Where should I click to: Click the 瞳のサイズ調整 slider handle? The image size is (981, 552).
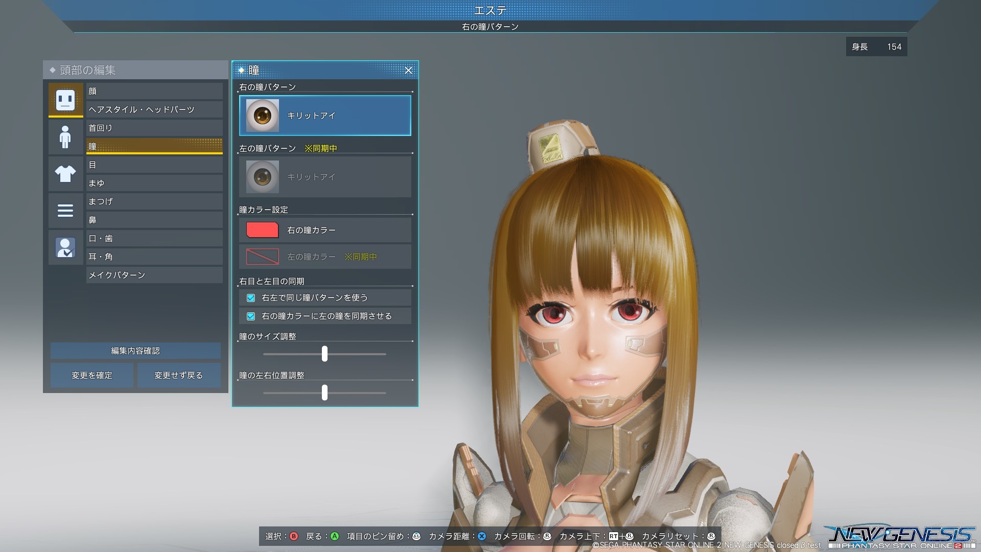[x=324, y=354]
